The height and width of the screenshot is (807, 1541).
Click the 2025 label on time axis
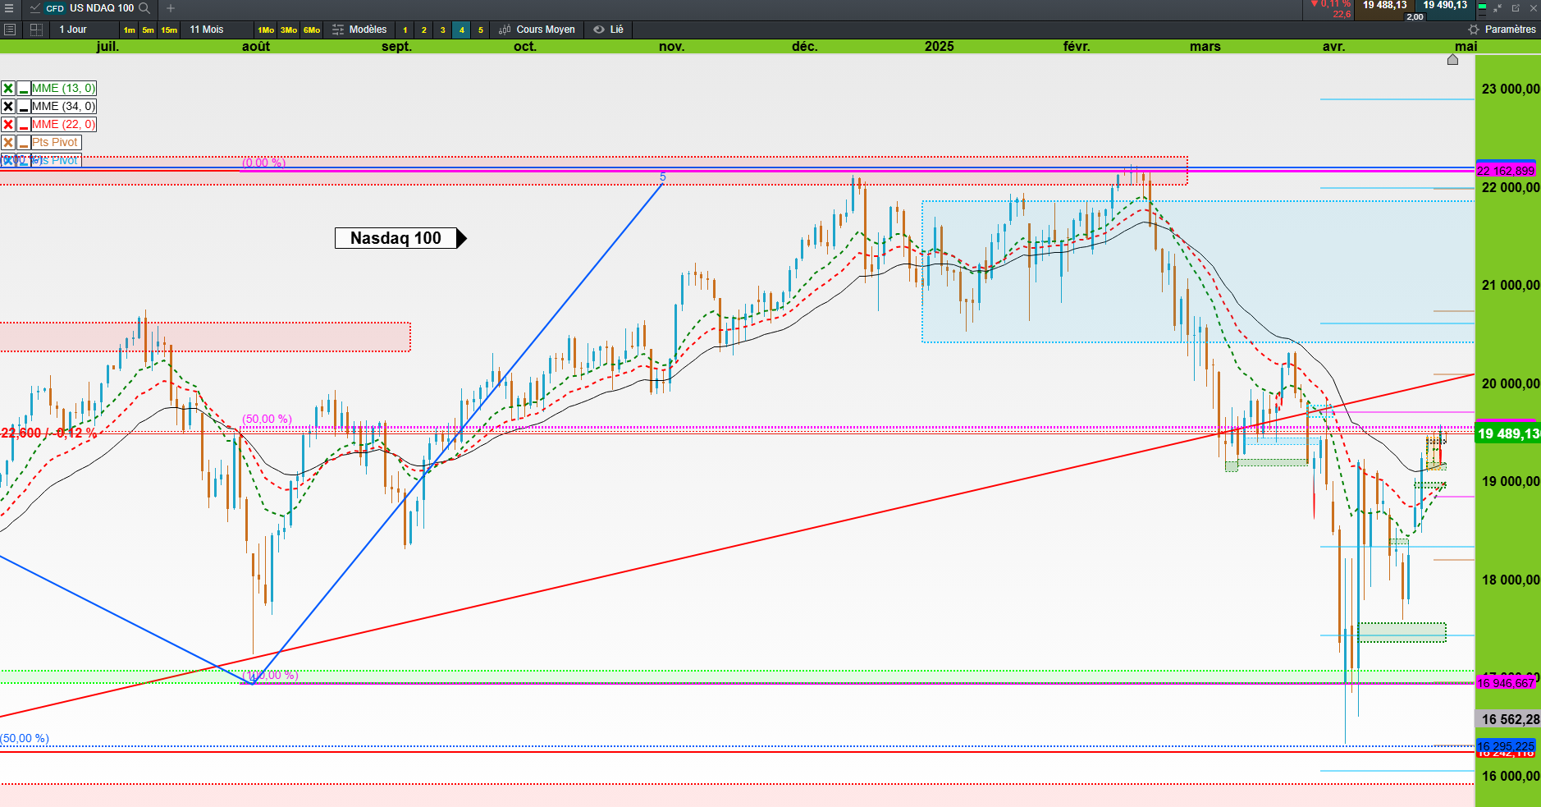point(940,47)
